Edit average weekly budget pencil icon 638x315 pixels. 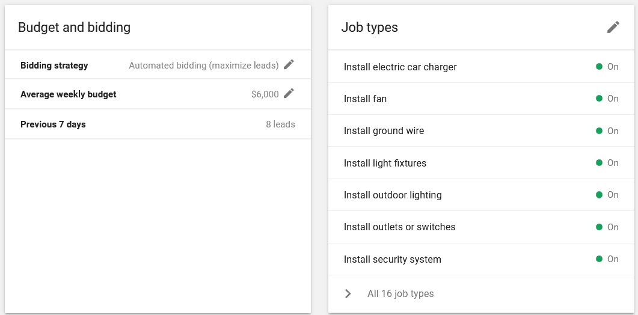click(x=289, y=94)
